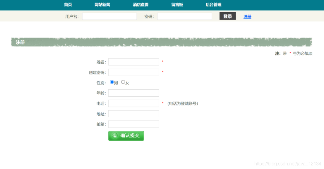Go to 网站新闻 in the top menu
This screenshot has height=169, width=324.
pos(102,5)
